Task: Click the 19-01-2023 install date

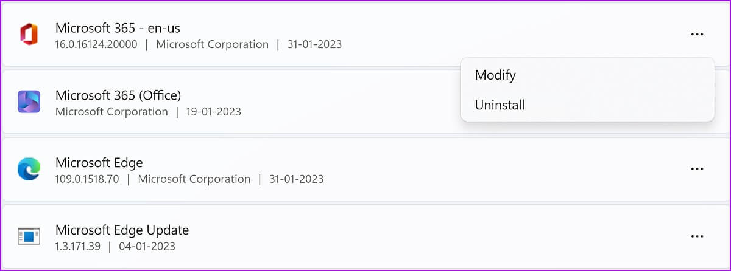Action: (214, 112)
